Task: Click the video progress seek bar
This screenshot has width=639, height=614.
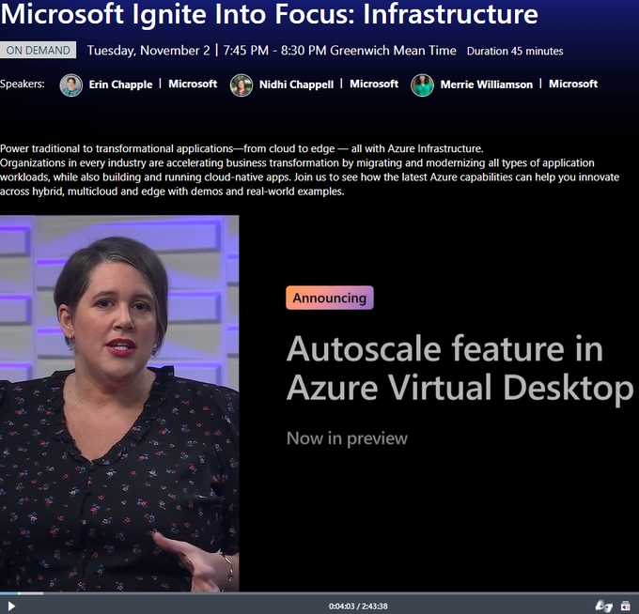Action: (319, 593)
